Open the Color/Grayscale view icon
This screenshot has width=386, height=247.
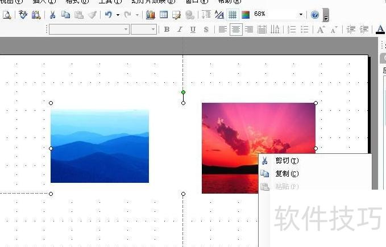[246, 15]
